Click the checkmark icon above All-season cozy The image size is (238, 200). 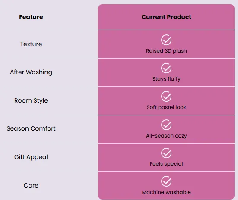[166, 125]
